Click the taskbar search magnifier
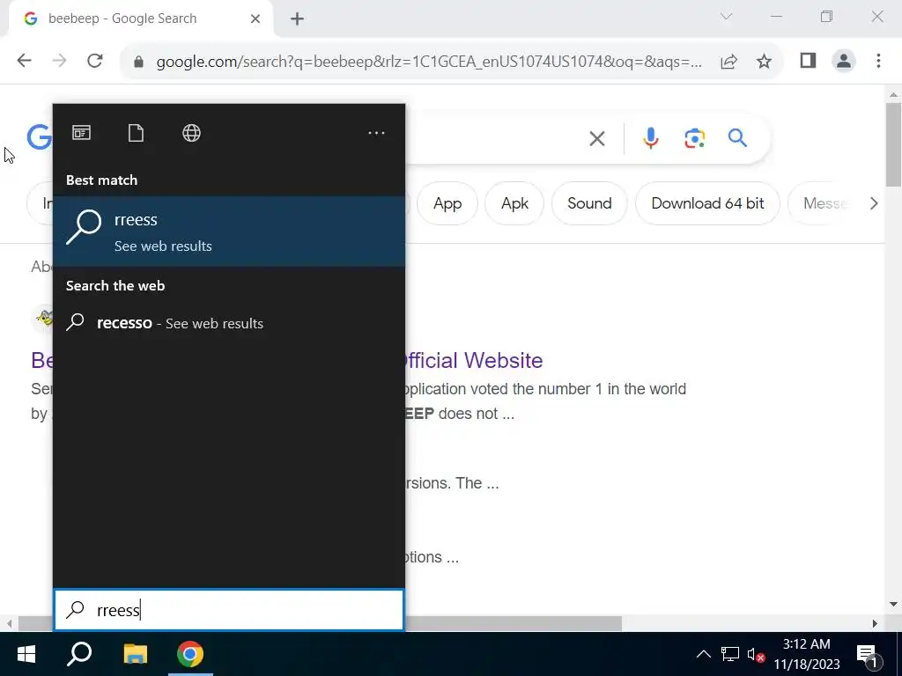Screen dimensions: 902x676 point(79,654)
